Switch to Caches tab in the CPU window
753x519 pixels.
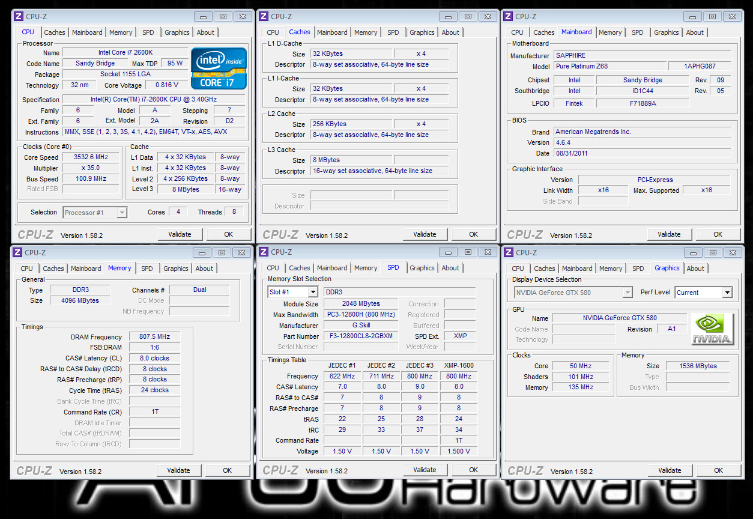(x=55, y=32)
